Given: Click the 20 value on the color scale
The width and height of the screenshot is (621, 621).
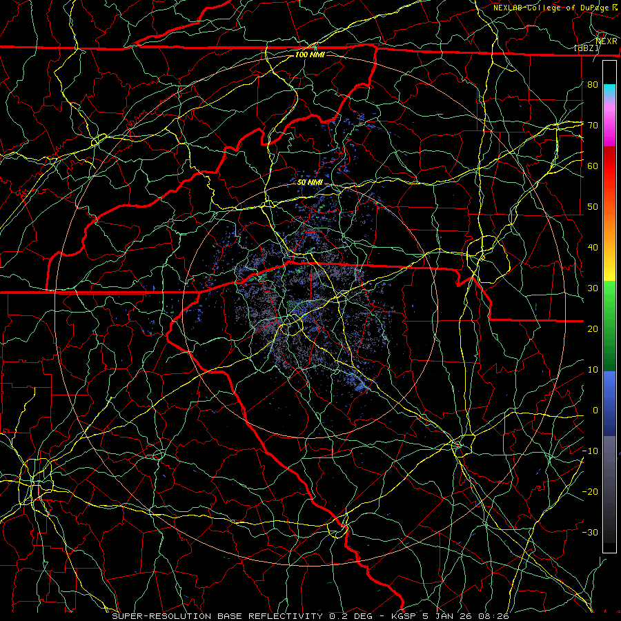Looking at the screenshot, I should click(x=593, y=328).
